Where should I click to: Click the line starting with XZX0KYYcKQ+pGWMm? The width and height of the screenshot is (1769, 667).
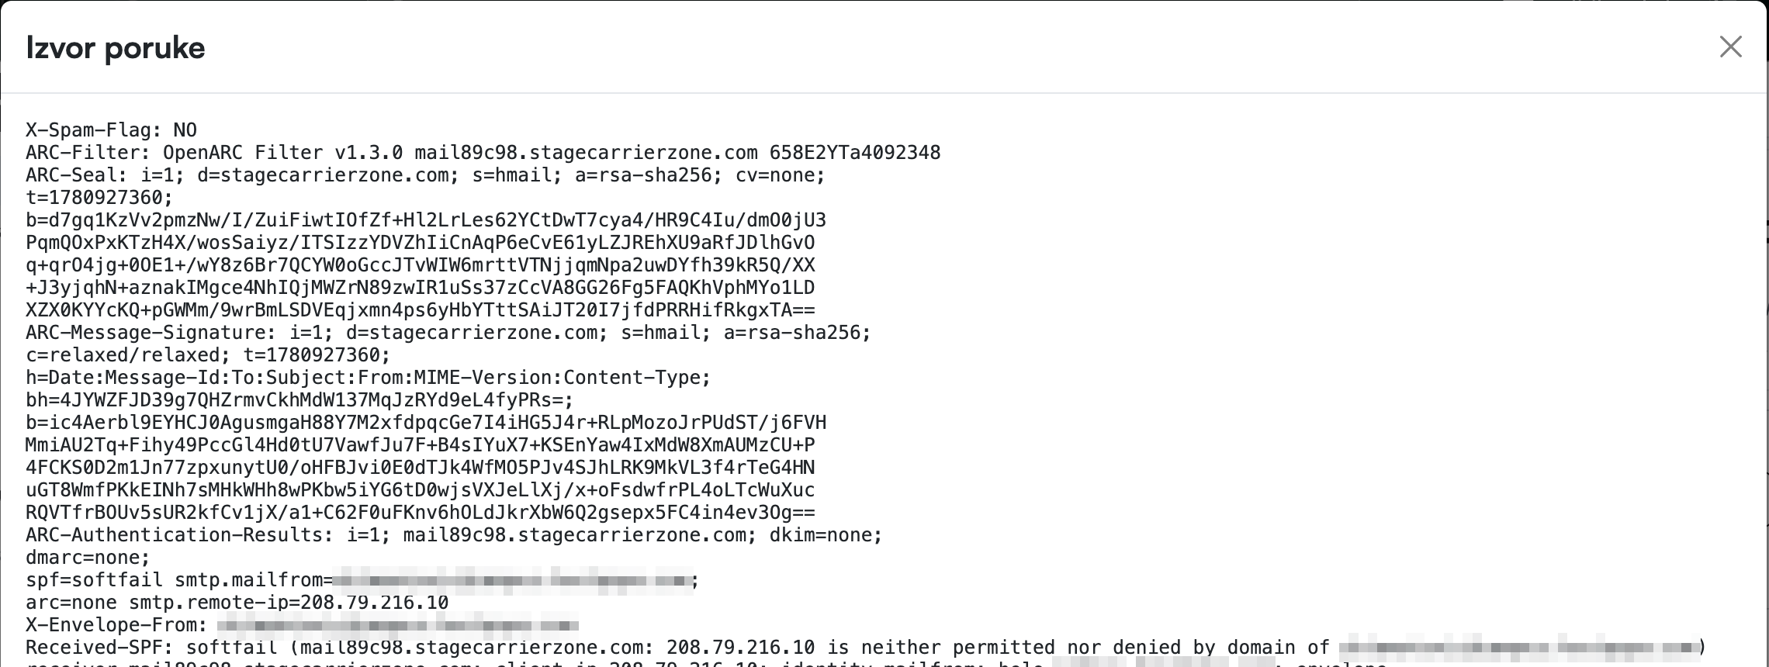point(420,310)
